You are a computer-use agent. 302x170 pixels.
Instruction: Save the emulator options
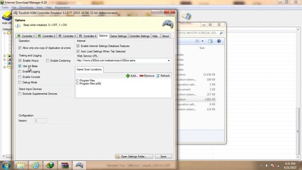point(163,156)
